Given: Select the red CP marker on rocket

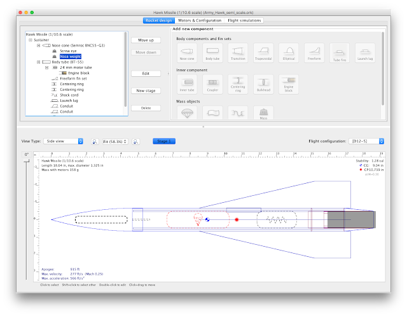Looking at the screenshot, I should [237, 220].
